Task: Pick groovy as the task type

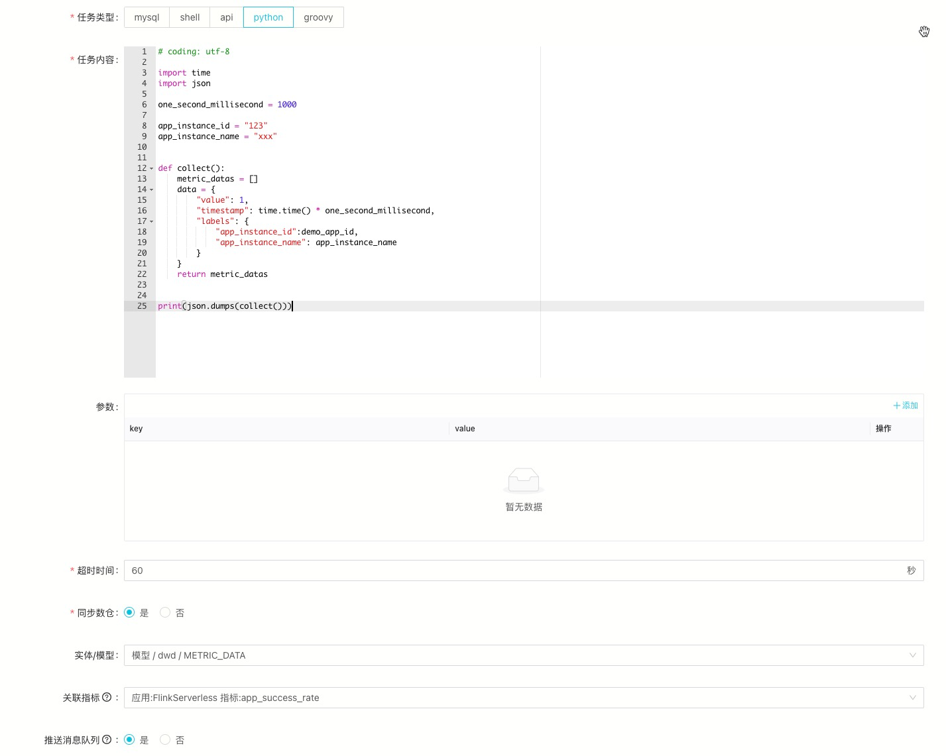Action: click(x=318, y=17)
